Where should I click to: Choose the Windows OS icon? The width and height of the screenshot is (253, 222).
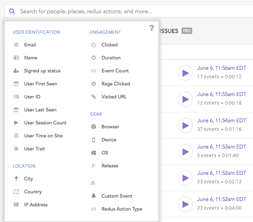click(93, 153)
